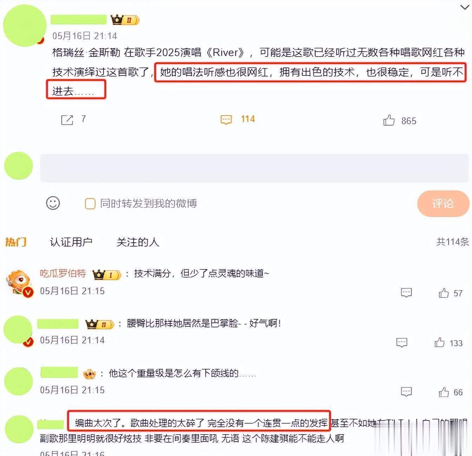Open the emoji picker smiley icon

[x=53, y=203]
